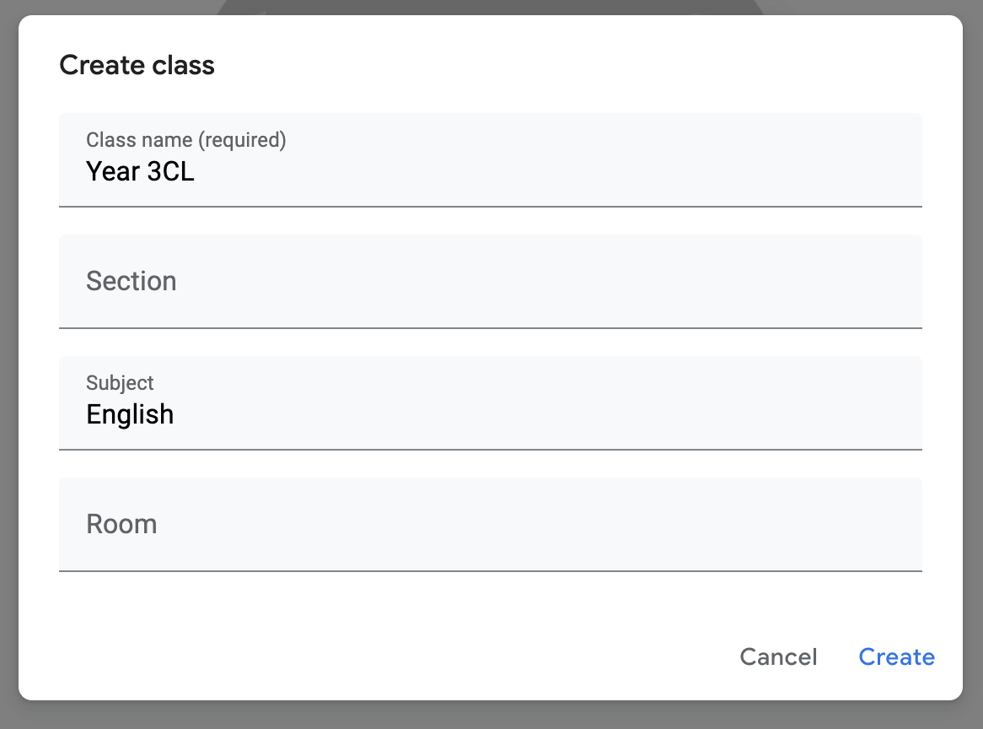Viewport: 983px width, 729px height.
Task: Click the Subject field containing English
Action: (491, 402)
